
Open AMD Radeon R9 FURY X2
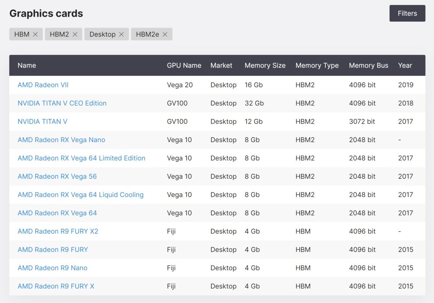point(58,231)
